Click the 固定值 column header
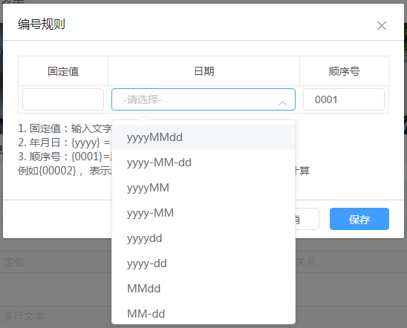 click(x=63, y=71)
